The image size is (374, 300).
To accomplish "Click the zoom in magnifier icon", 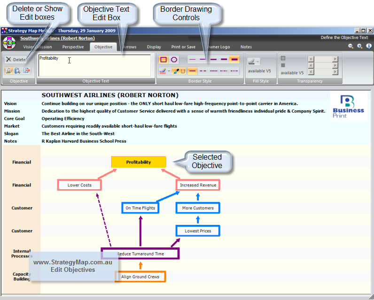I will click(x=360, y=46).
